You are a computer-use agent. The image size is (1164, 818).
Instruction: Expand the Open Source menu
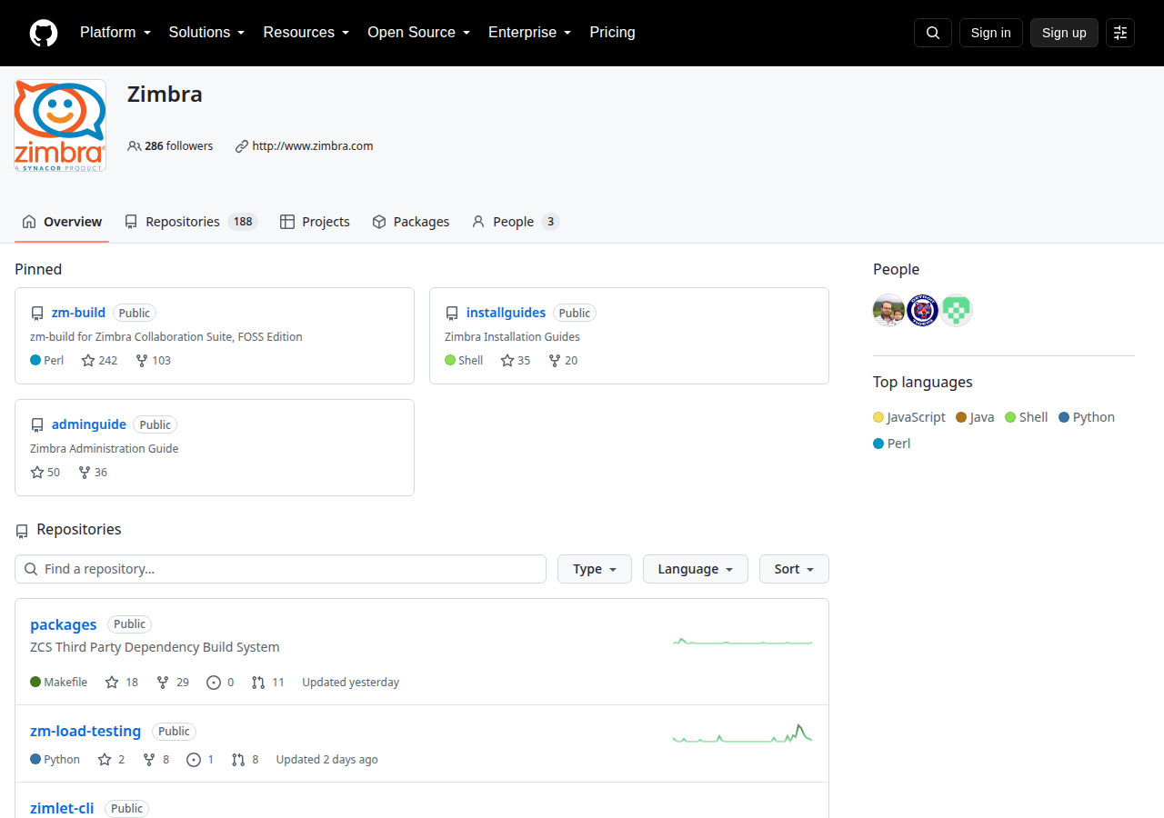click(x=419, y=33)
